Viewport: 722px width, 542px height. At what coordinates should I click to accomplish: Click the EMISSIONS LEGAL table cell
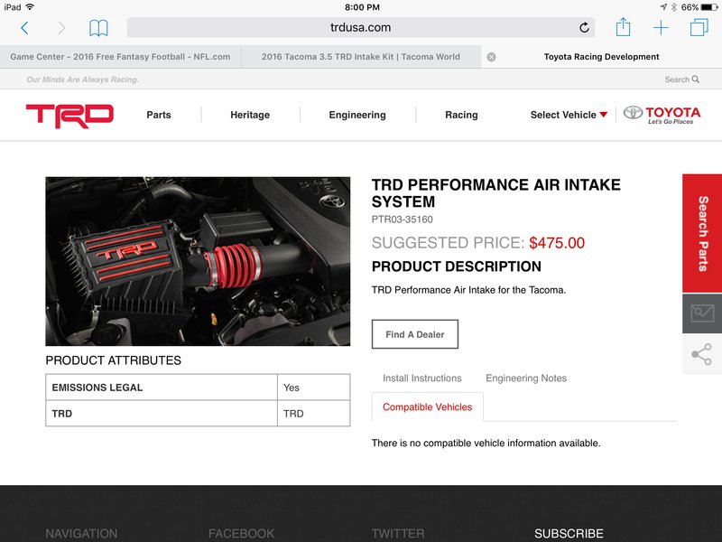[162, 388]
